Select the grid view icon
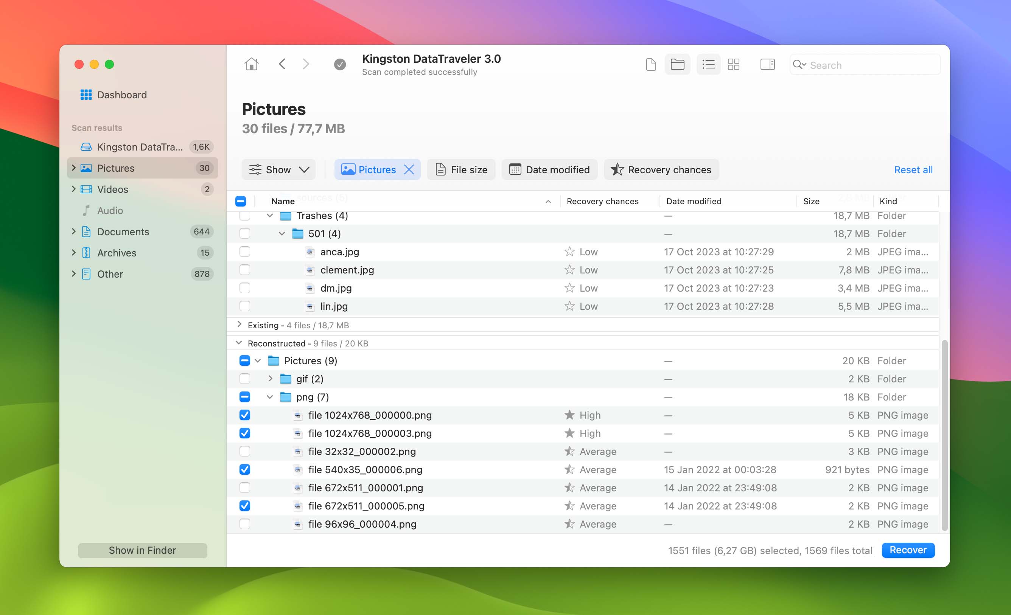The width and height of the screenshot is (1011, 615). coord(733,64)
